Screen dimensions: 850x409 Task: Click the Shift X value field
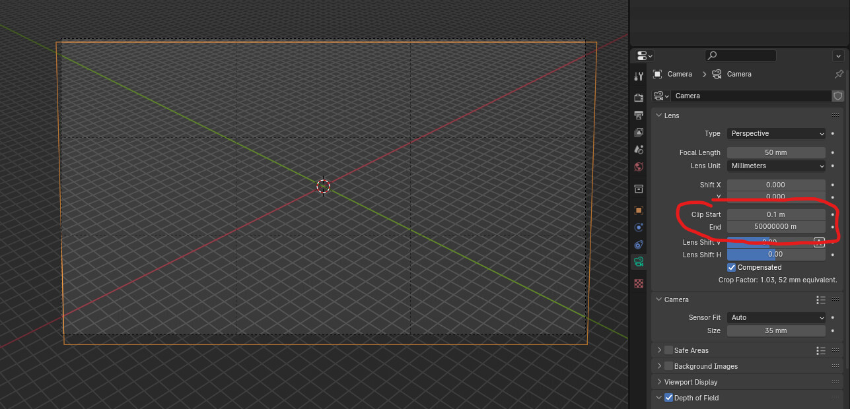(x=776, y=185)
